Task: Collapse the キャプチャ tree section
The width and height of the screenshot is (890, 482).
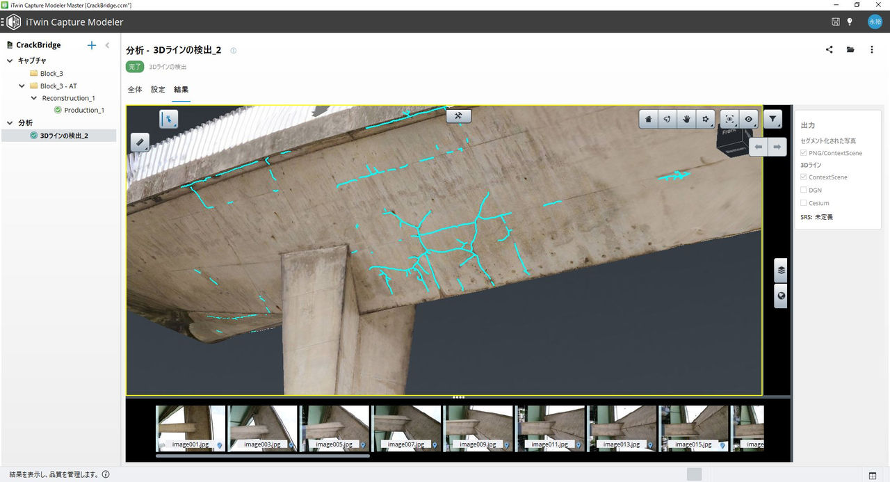Action: coord(10,61)
